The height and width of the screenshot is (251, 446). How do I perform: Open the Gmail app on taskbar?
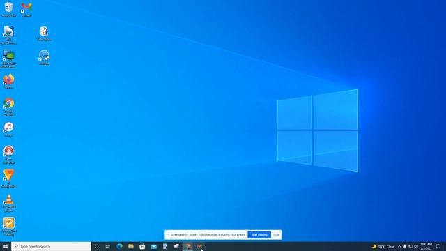199,246
